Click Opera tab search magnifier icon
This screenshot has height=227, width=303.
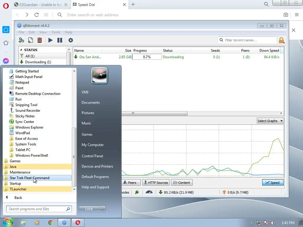point(266,4)
